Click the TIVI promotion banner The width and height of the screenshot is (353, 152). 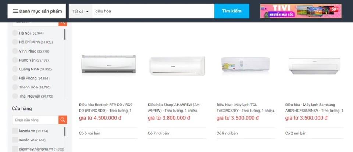tap(300, 11)
